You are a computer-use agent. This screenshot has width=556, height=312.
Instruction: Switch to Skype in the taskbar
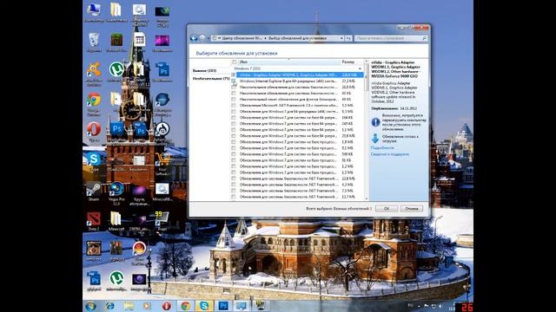pyautogui.click(x=204, y=306)
